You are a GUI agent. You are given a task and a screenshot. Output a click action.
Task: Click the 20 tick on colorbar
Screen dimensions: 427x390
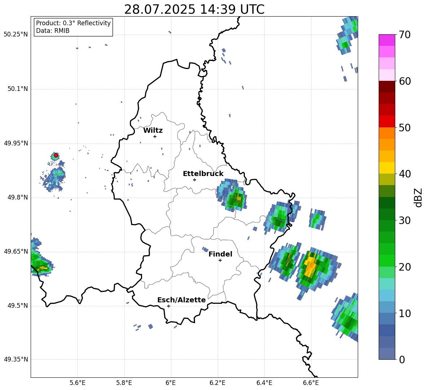click(x=405, y=267)
